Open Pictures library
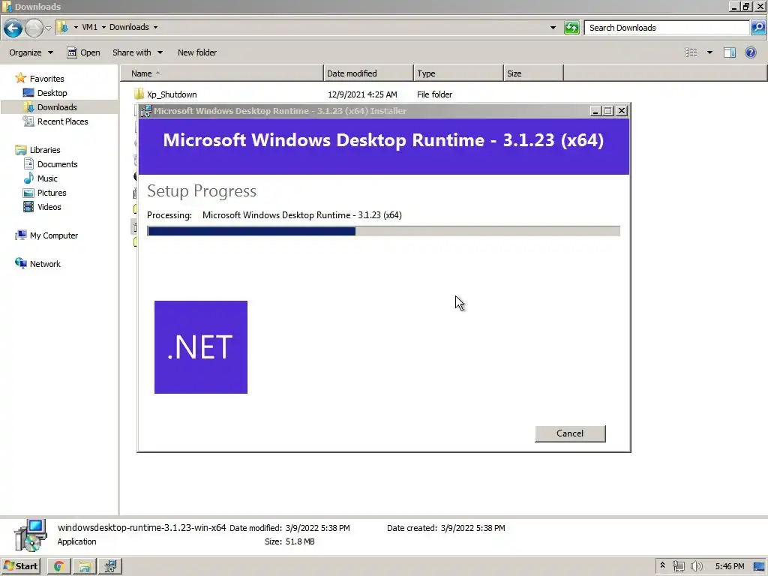Screen dimensions: 768x576 52,193
